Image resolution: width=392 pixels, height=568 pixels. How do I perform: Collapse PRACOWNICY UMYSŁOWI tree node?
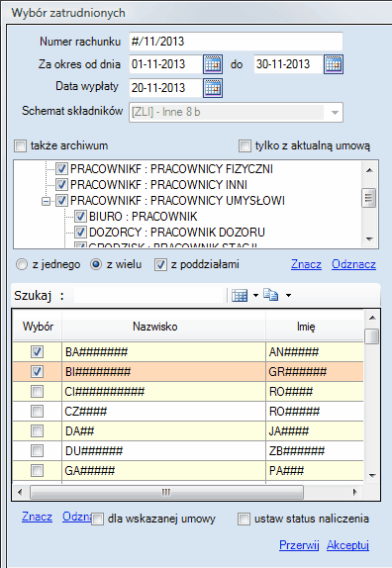point(46,201)
